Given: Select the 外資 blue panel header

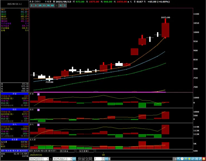Looking at the screenshot, I should 14,94.
